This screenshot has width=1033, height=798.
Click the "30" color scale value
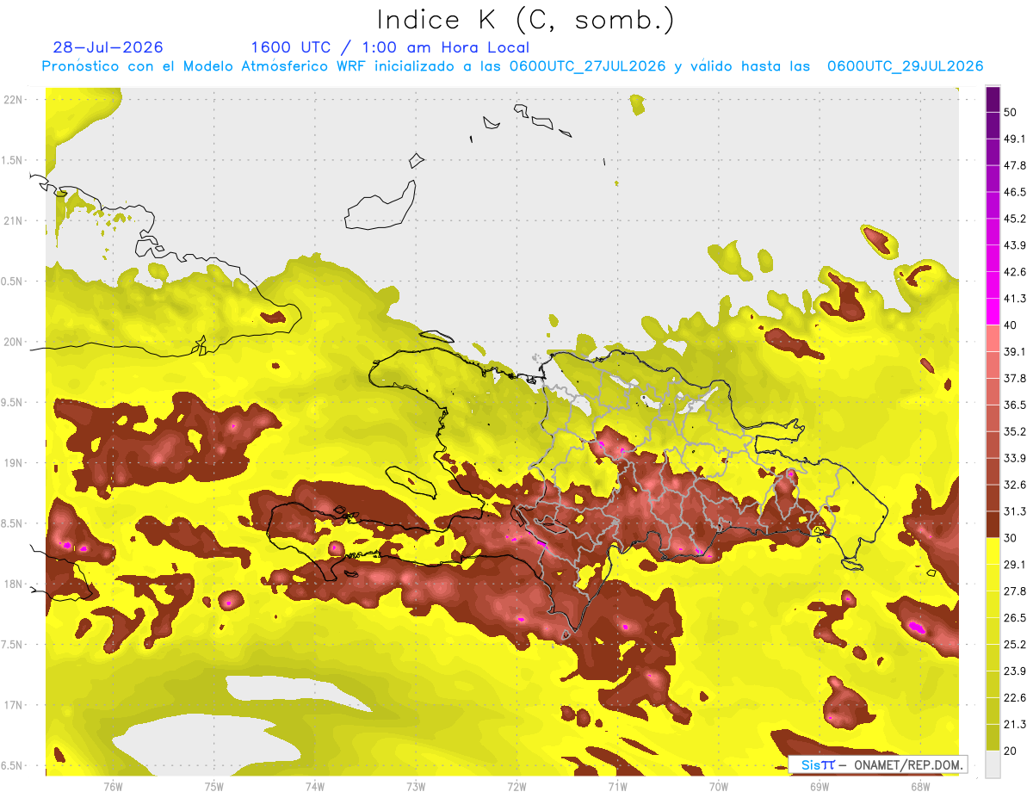point(1010,538)
